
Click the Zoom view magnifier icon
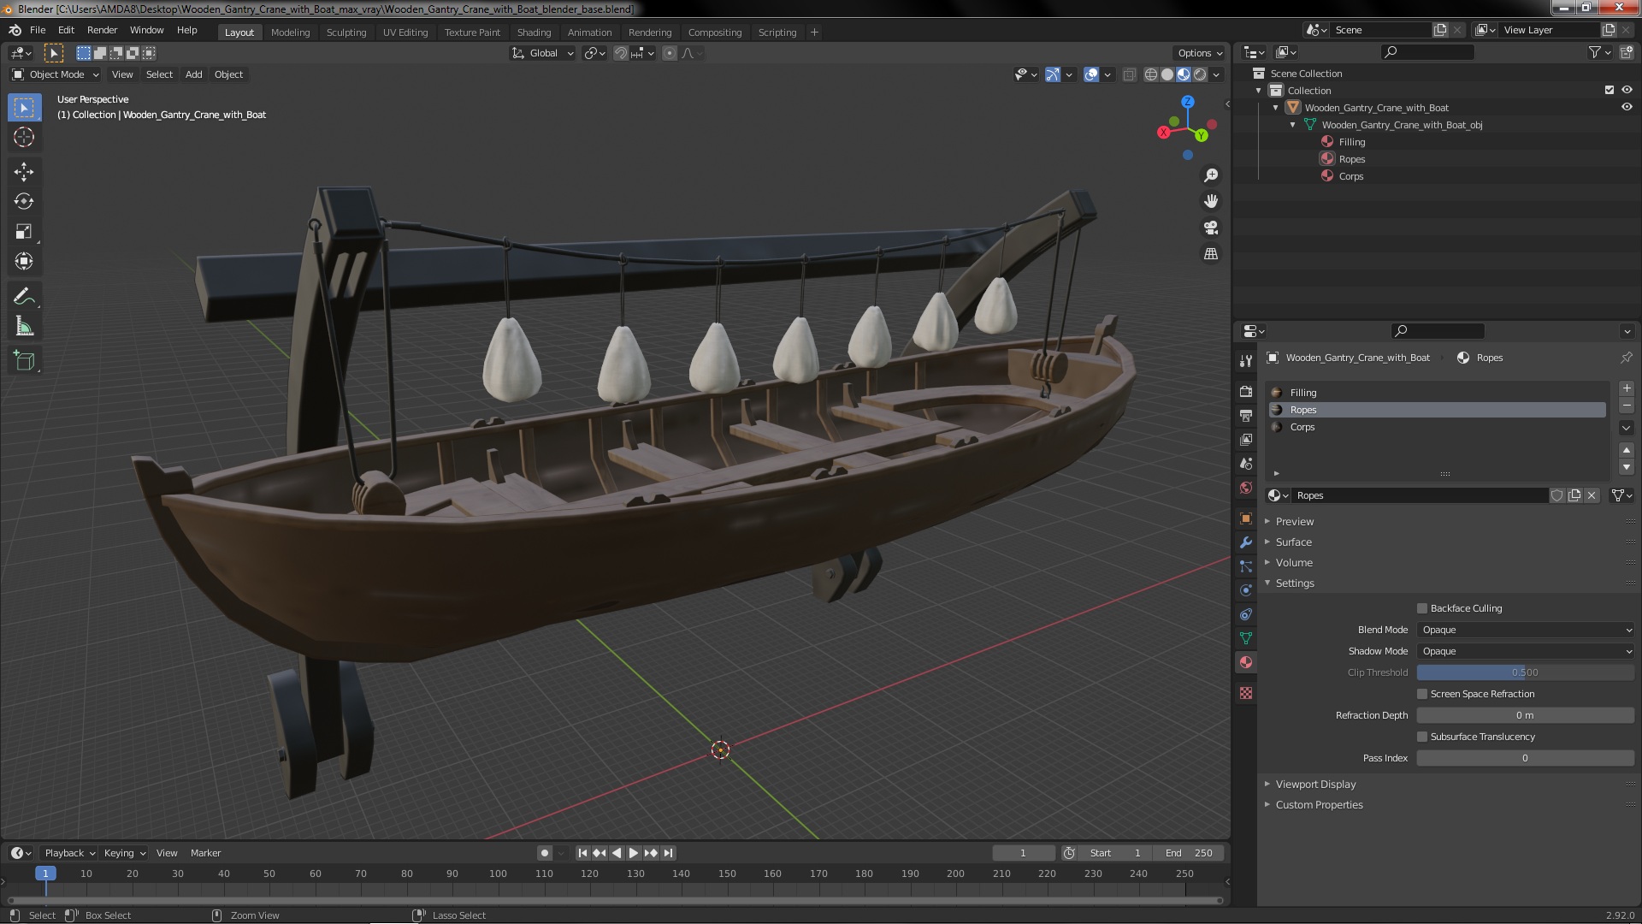coord(1211,175)
